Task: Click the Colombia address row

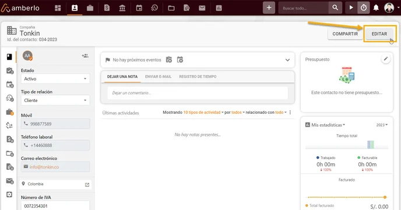Action: 55,184
